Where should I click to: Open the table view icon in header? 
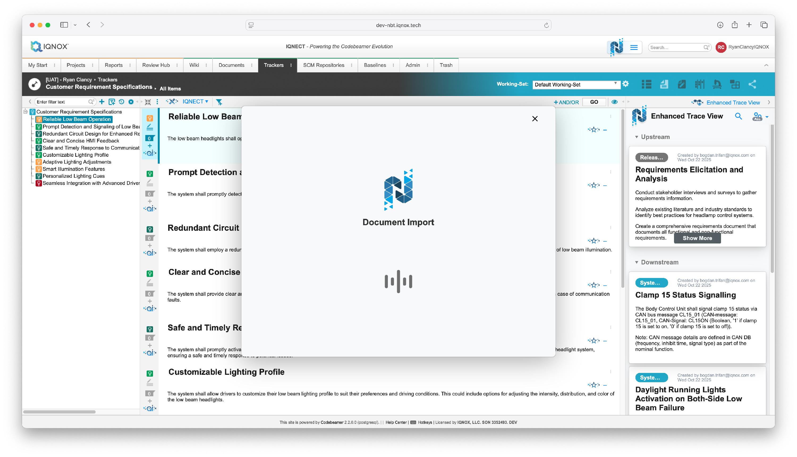(646, 84)
